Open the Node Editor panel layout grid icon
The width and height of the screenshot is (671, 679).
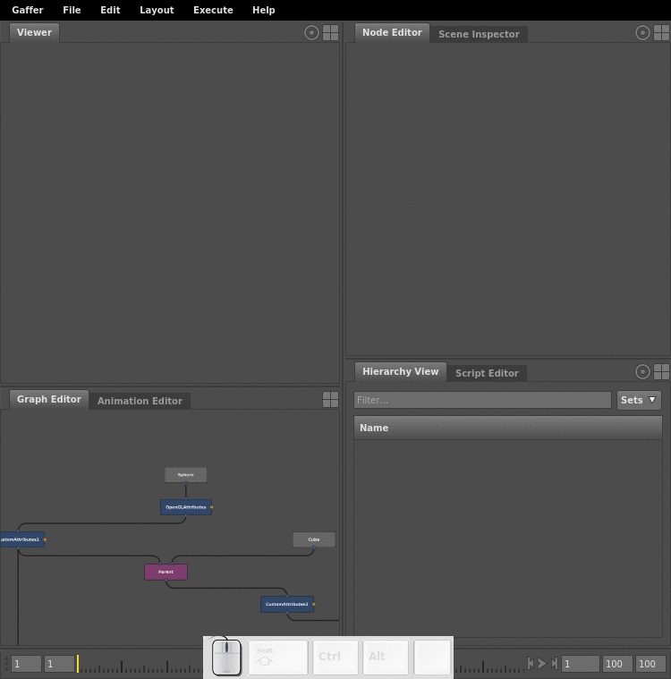point(661,32)
